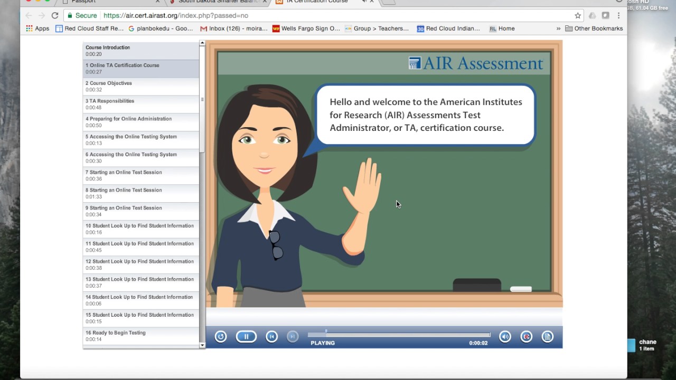Click the AIR Assessment logo
This screenshot has height=380, width=676.
(475, 63)
